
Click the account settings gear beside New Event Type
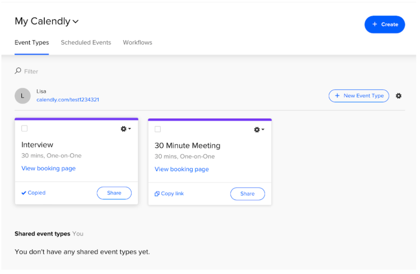[x=399, y=96]
